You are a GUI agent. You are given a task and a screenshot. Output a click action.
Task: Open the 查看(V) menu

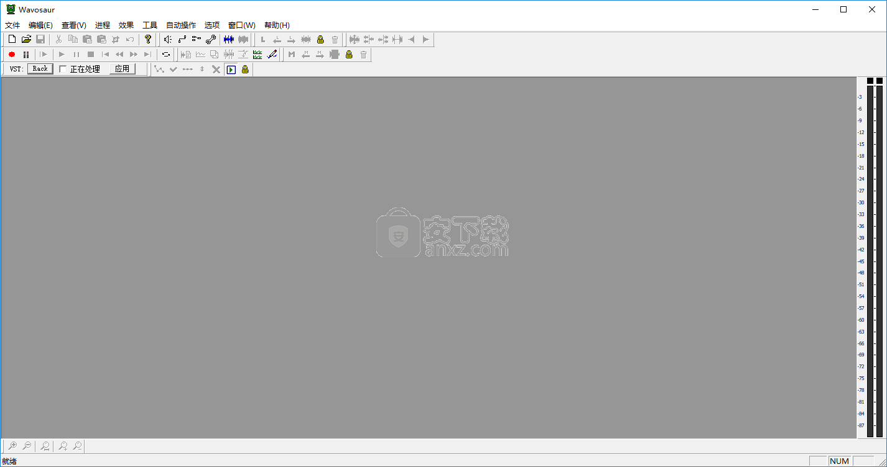coord(74,25)
